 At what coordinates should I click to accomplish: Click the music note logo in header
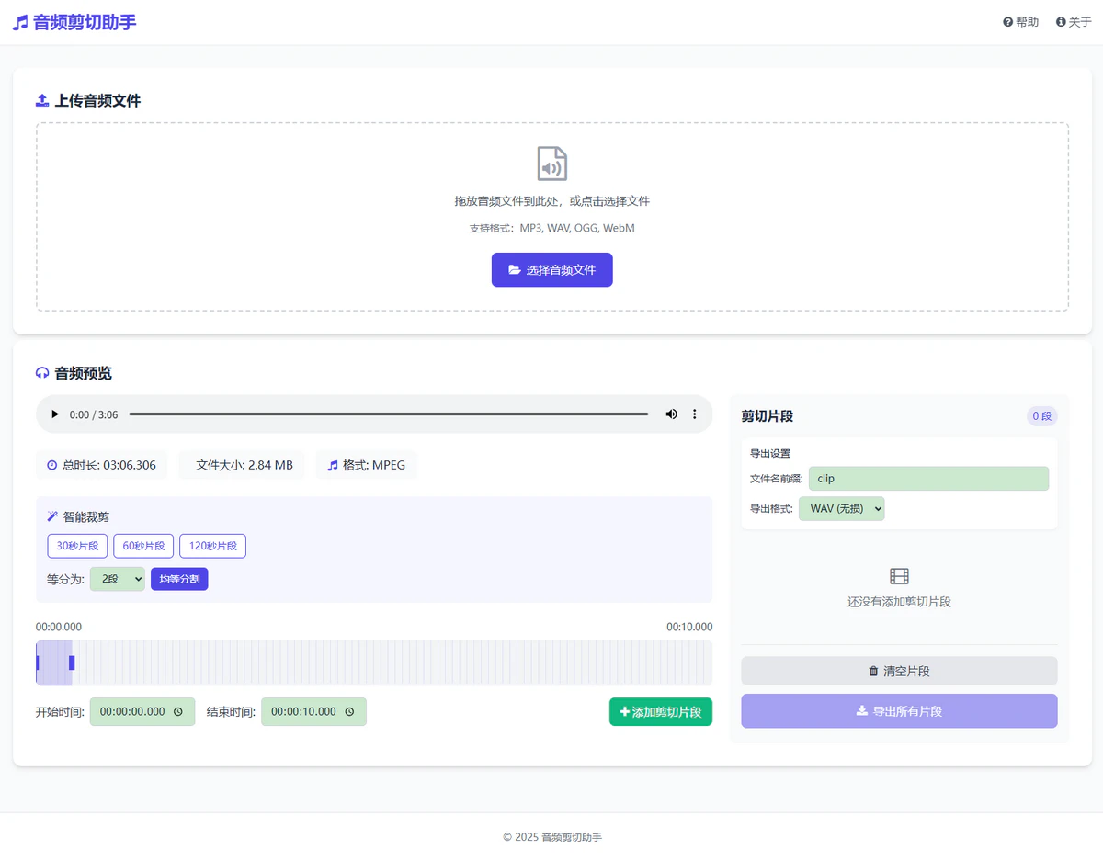click(20, 23)
